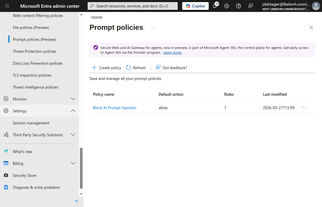Screen dimensions: 322x207
Task: Open the notifications bell
Action: pos(215,6)
